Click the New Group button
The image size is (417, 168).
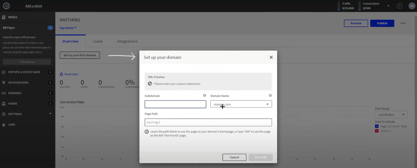(27, 62)
